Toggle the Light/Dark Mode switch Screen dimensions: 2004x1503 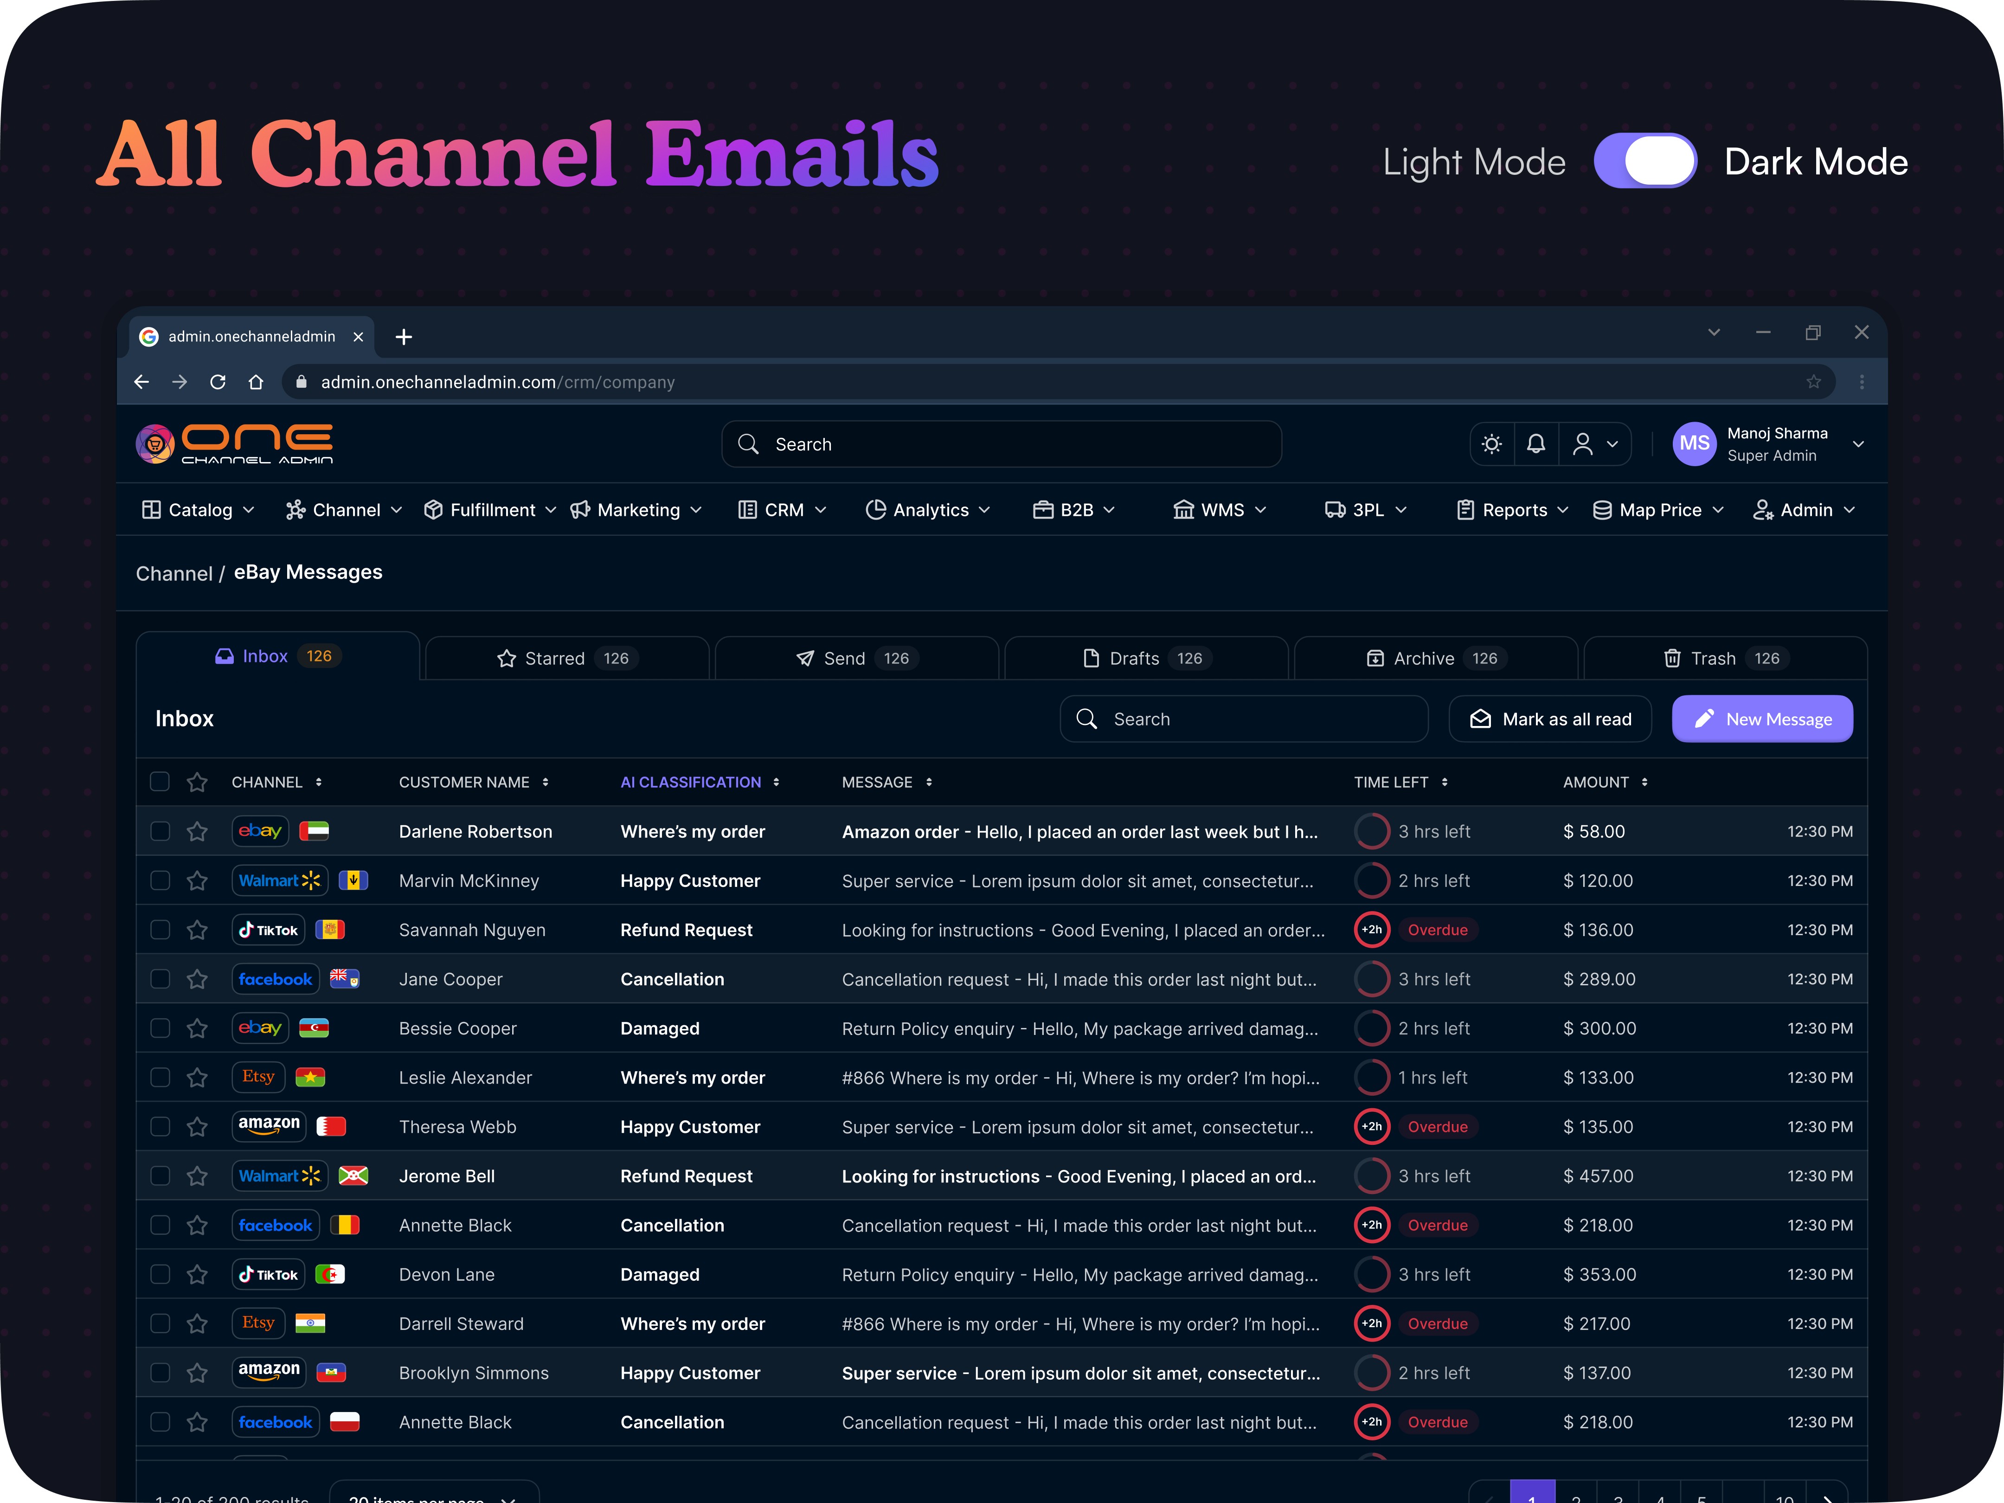pos(1645,161)
